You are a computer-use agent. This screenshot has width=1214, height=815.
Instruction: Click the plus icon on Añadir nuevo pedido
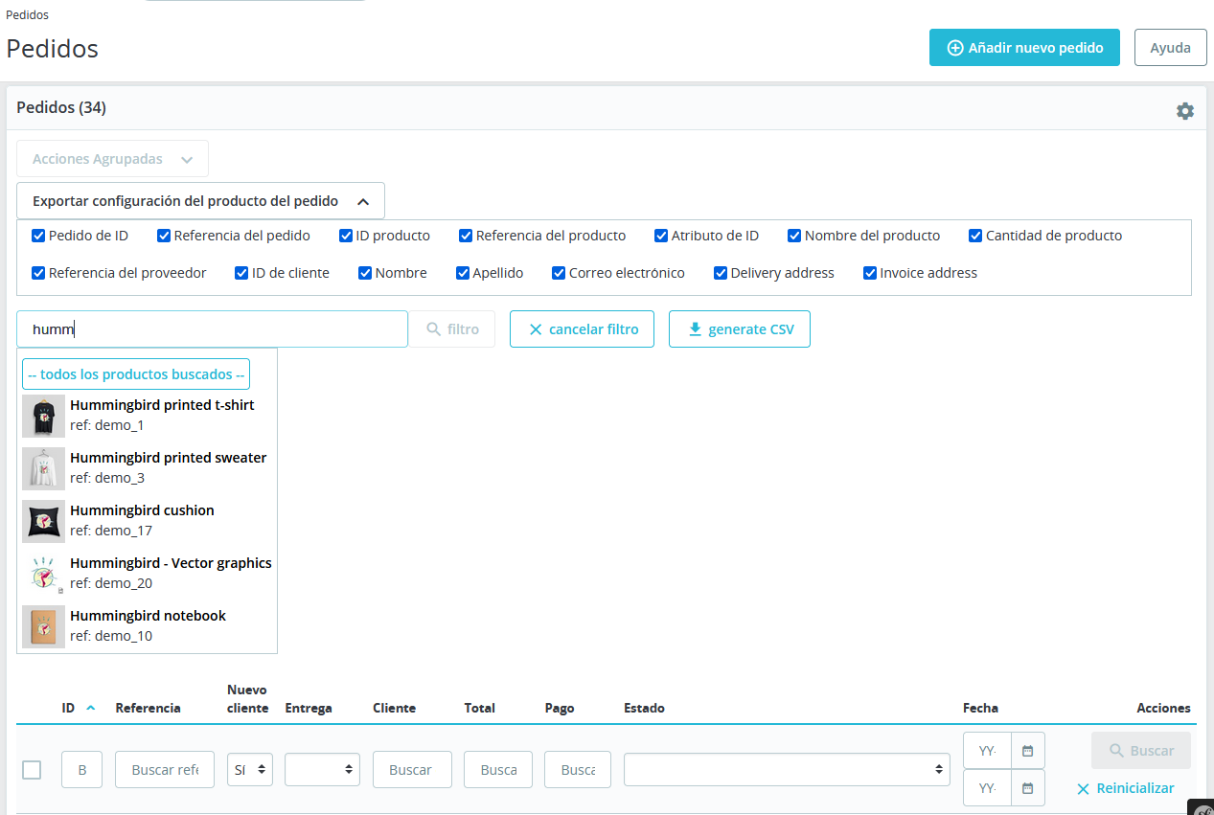955,48
